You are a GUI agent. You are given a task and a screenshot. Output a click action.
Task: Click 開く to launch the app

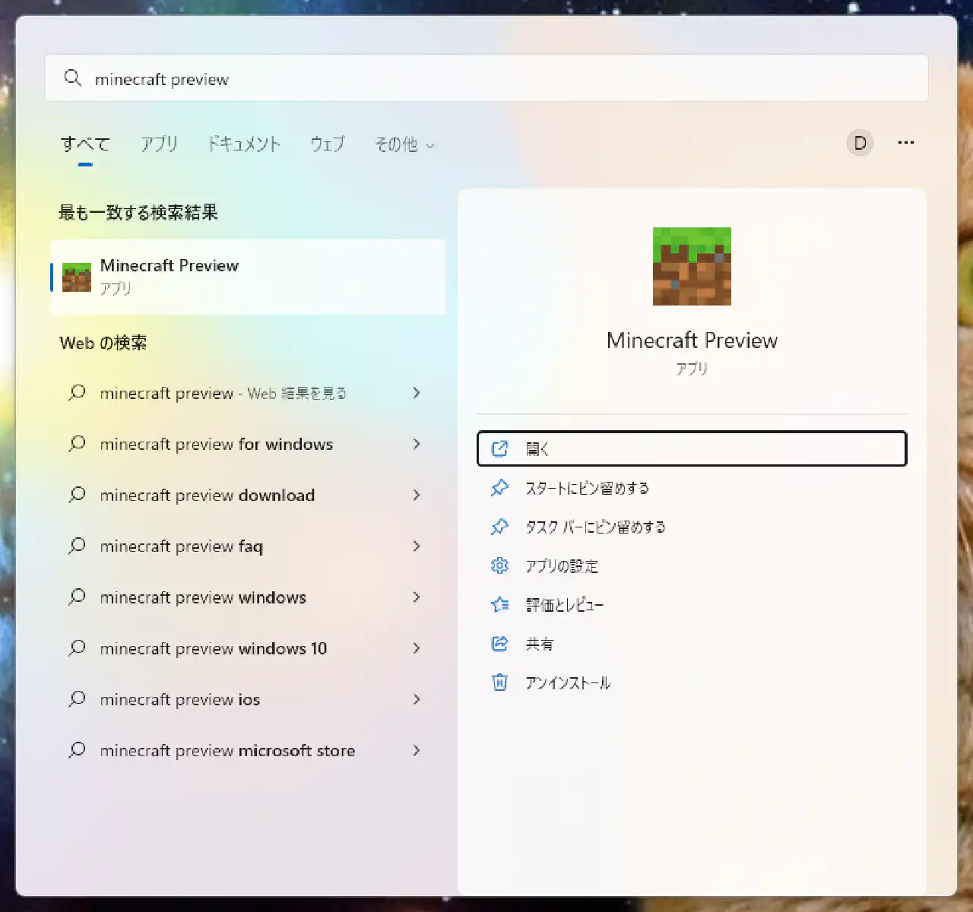point(692,448)
